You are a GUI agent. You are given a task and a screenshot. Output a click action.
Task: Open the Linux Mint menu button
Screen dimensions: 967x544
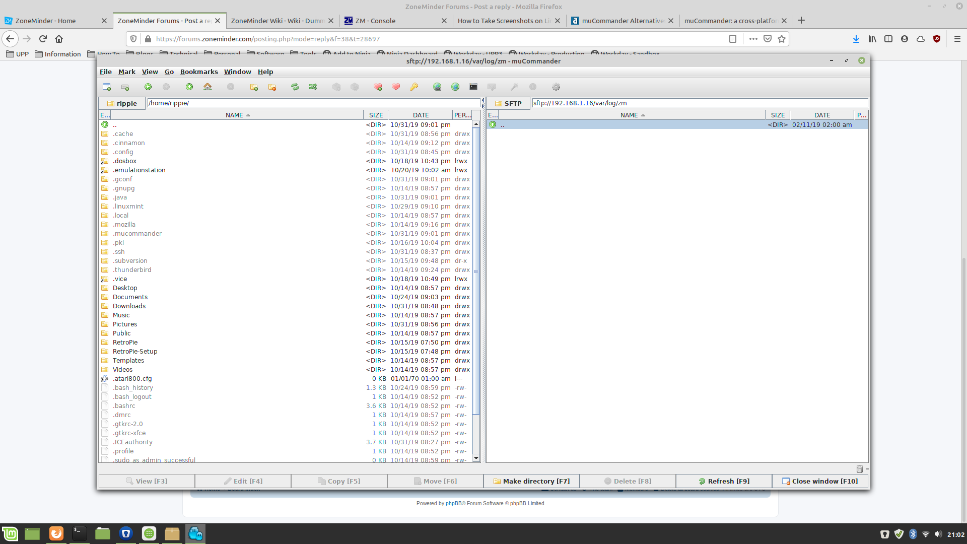pyautogui.click(x=10, y=533)
